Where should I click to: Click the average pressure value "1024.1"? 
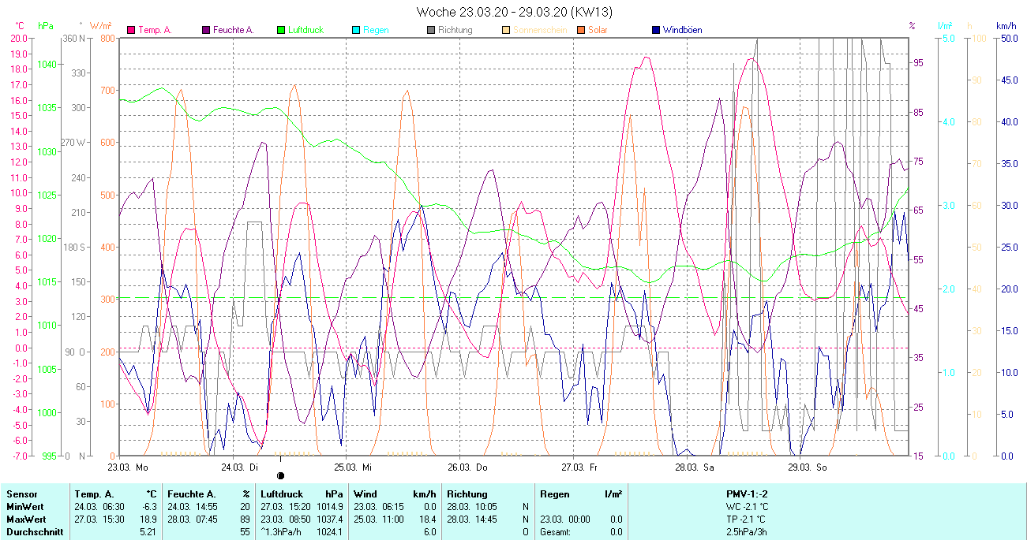[x=329, y=532]
